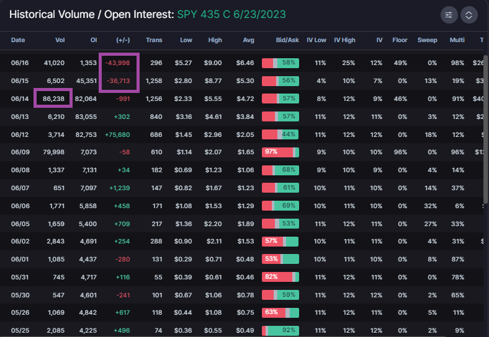Select the 06/16 date cell
This screenshot has width=489, height=337.
tap(20, 63)
